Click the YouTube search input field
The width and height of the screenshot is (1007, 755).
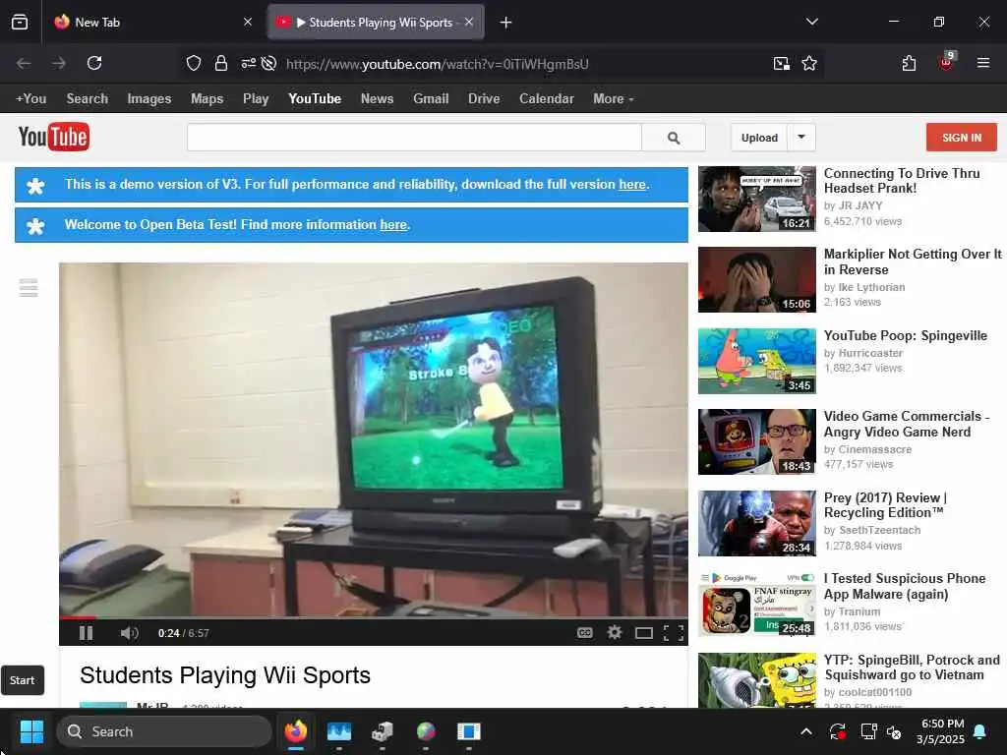[414, 138]
